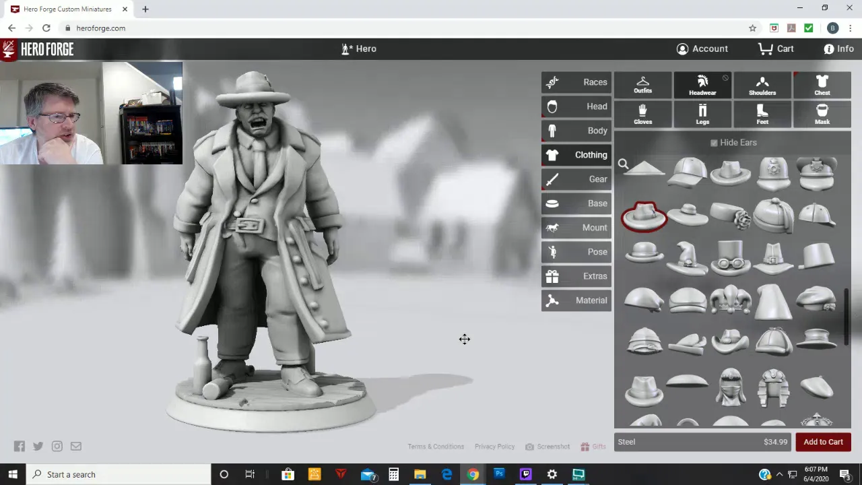This screenshot has height=485, width=862.
Task: Switch to the Legs tab
Action: [702, 114]
